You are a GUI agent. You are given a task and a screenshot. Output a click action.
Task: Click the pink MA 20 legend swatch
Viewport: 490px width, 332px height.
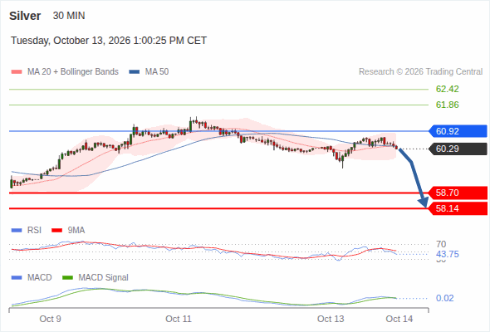(x=17, y=72)
